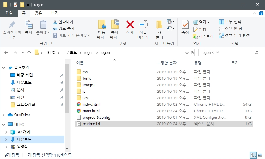
Task: Click 선택 영역 반전 (Invert selection)
Action: click(x=234, y=35)
